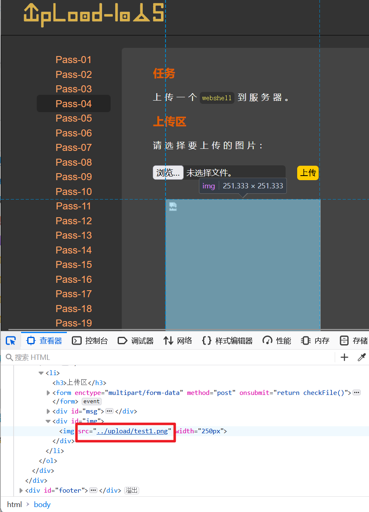Open Pass-08 in the sidebar
369x512 pixels.
pyautogui.click(x=74, y=162)
